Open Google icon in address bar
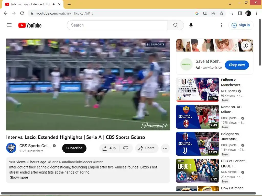The image size is (262, 196). pyautogui.click(x=197, y=13)
